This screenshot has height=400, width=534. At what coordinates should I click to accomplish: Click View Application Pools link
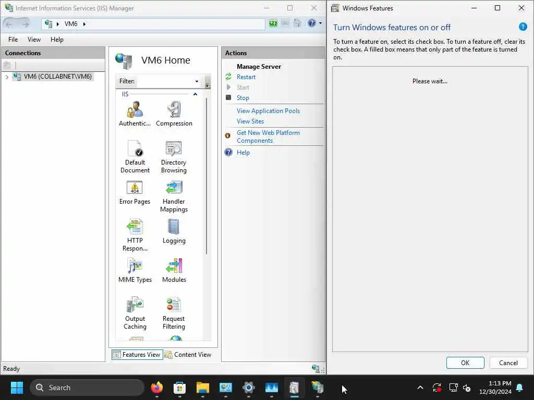pyautogui.click(x=268, y=111)
